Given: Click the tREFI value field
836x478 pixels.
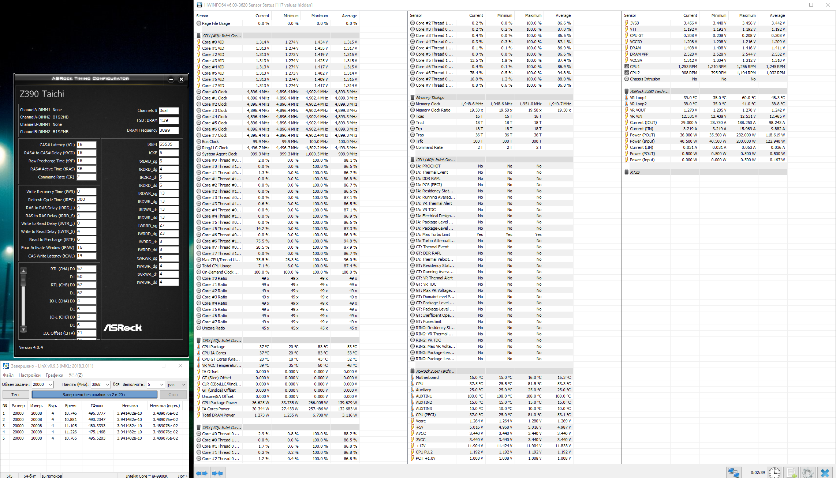Looking at the screenshot, I should pyautogui.click(x=168, y=144).
